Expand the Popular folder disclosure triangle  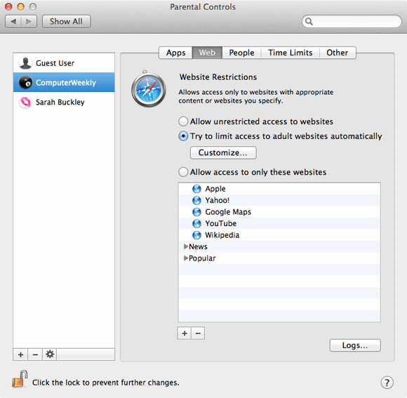coord(186,258)
